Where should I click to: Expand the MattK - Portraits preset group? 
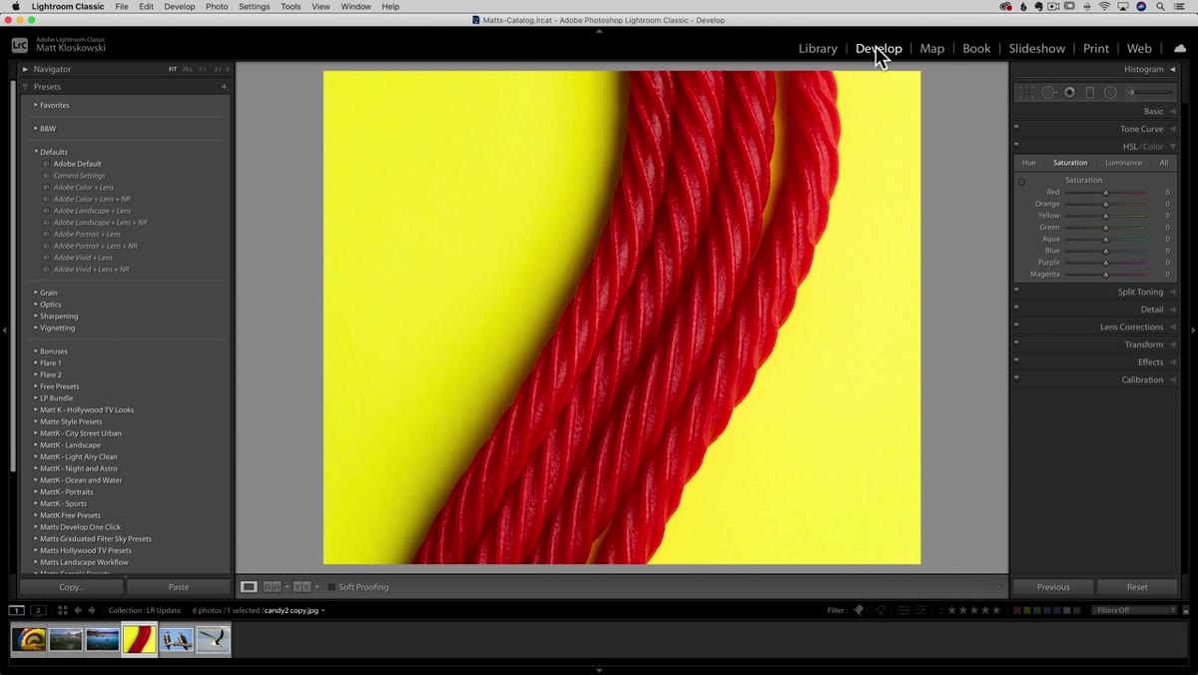(36, 492)
